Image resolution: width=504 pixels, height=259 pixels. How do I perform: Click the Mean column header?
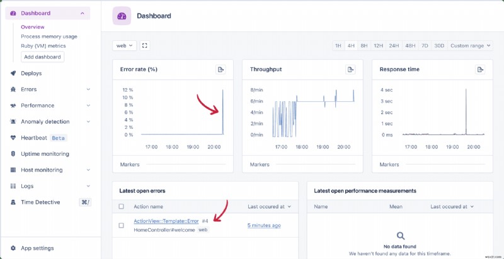pos(396,206)
